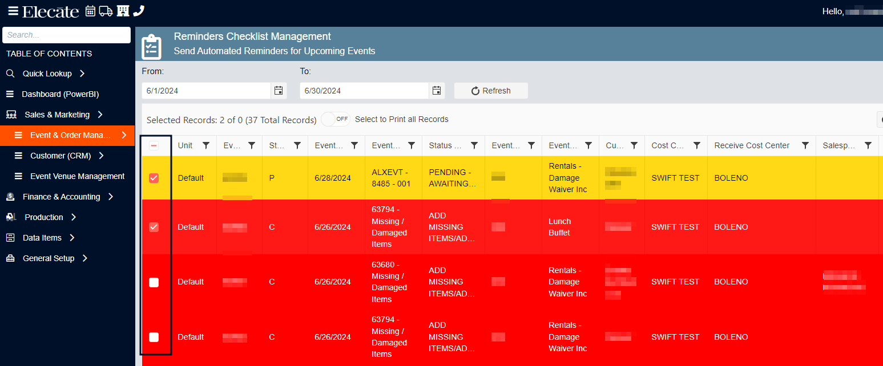Uncheck the top yellow row's checkbox
The width and height of the screenshot is (883, 366).
(x=154, y=177)
